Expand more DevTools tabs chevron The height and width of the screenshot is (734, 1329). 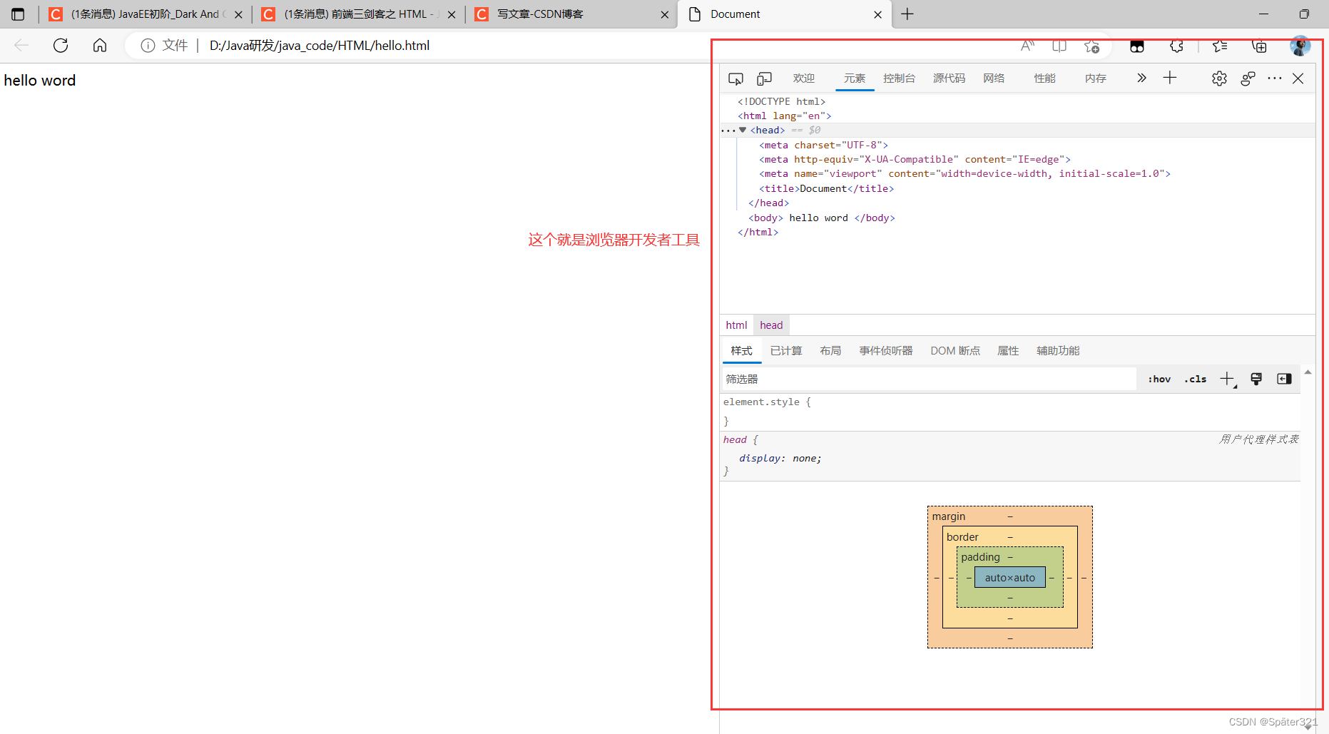(1141, 78)
